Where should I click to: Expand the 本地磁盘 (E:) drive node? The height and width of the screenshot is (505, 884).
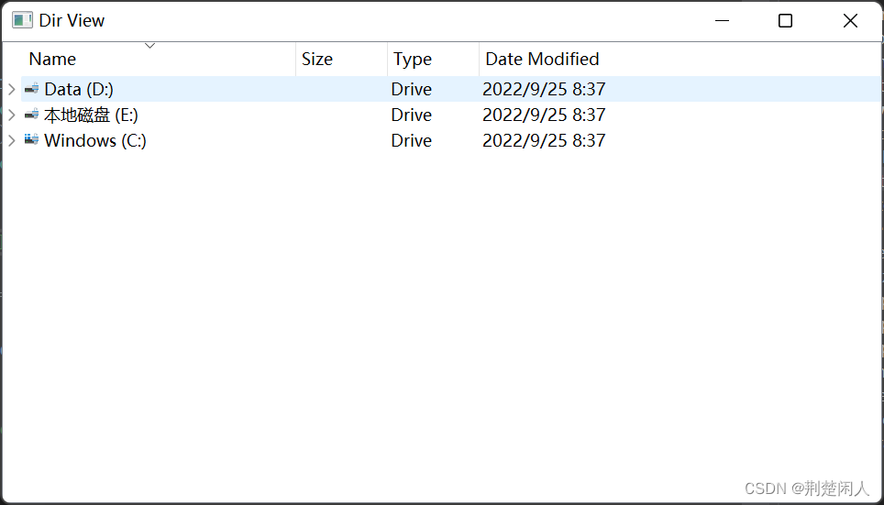coord(11,115)
